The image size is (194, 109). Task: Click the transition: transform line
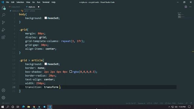pos(43,87)
